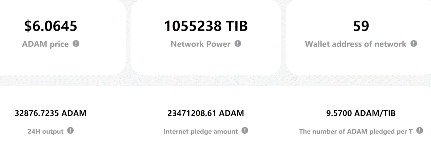Click empty area of the Network Power card
Screen dimensions: 431x154
pyautogui.click(x=205, y=63)
